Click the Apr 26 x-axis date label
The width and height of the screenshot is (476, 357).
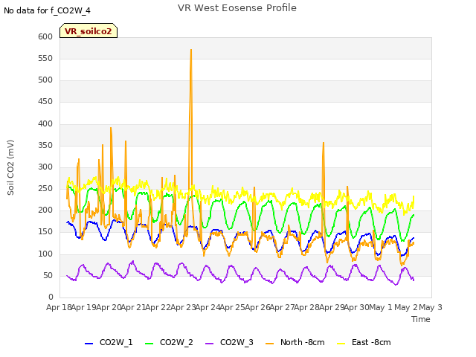point(257,307)
